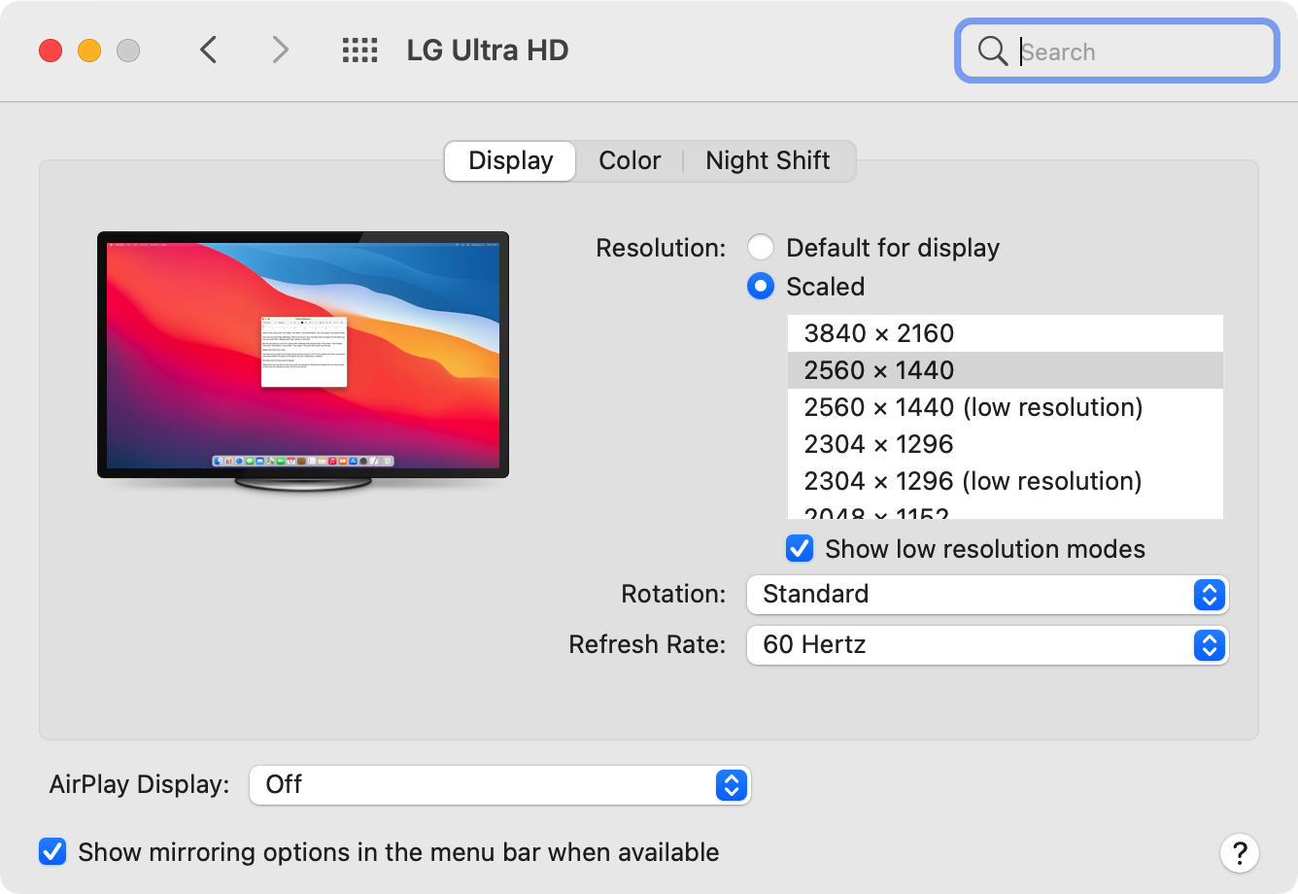Viewport: 1298px width, 894px height.
Task: Open the Night Shift tab
Action: click(768, 160)
